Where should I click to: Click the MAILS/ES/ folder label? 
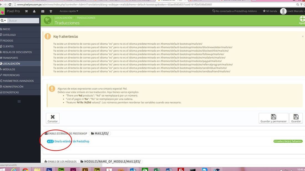[100, 134]
